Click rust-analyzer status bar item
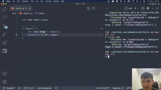Image resolution: width=161 pixels, height=90 pixels. click(x=44, y=88)
